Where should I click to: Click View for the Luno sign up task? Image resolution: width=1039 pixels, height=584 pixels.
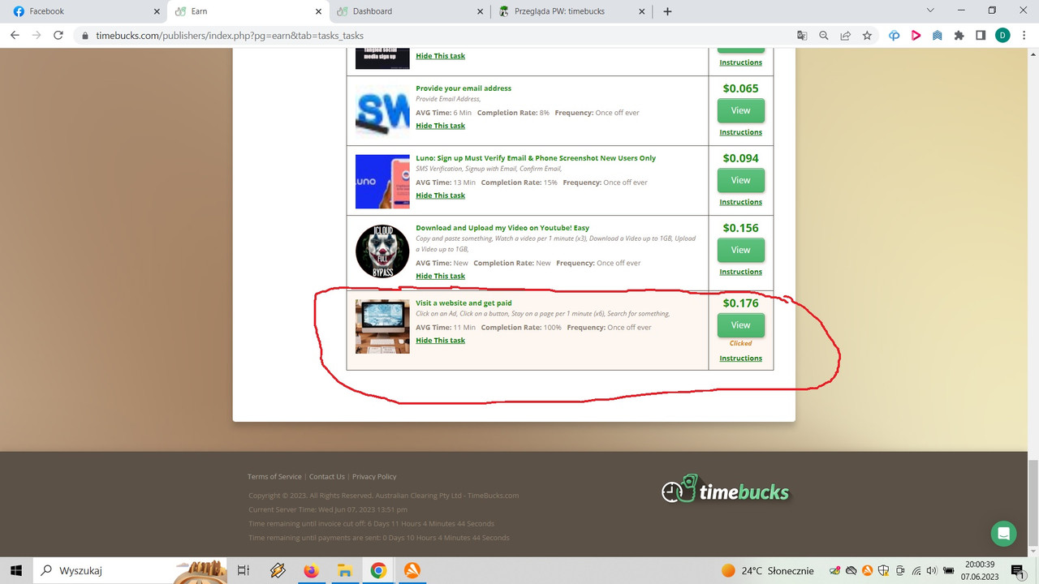740,180
